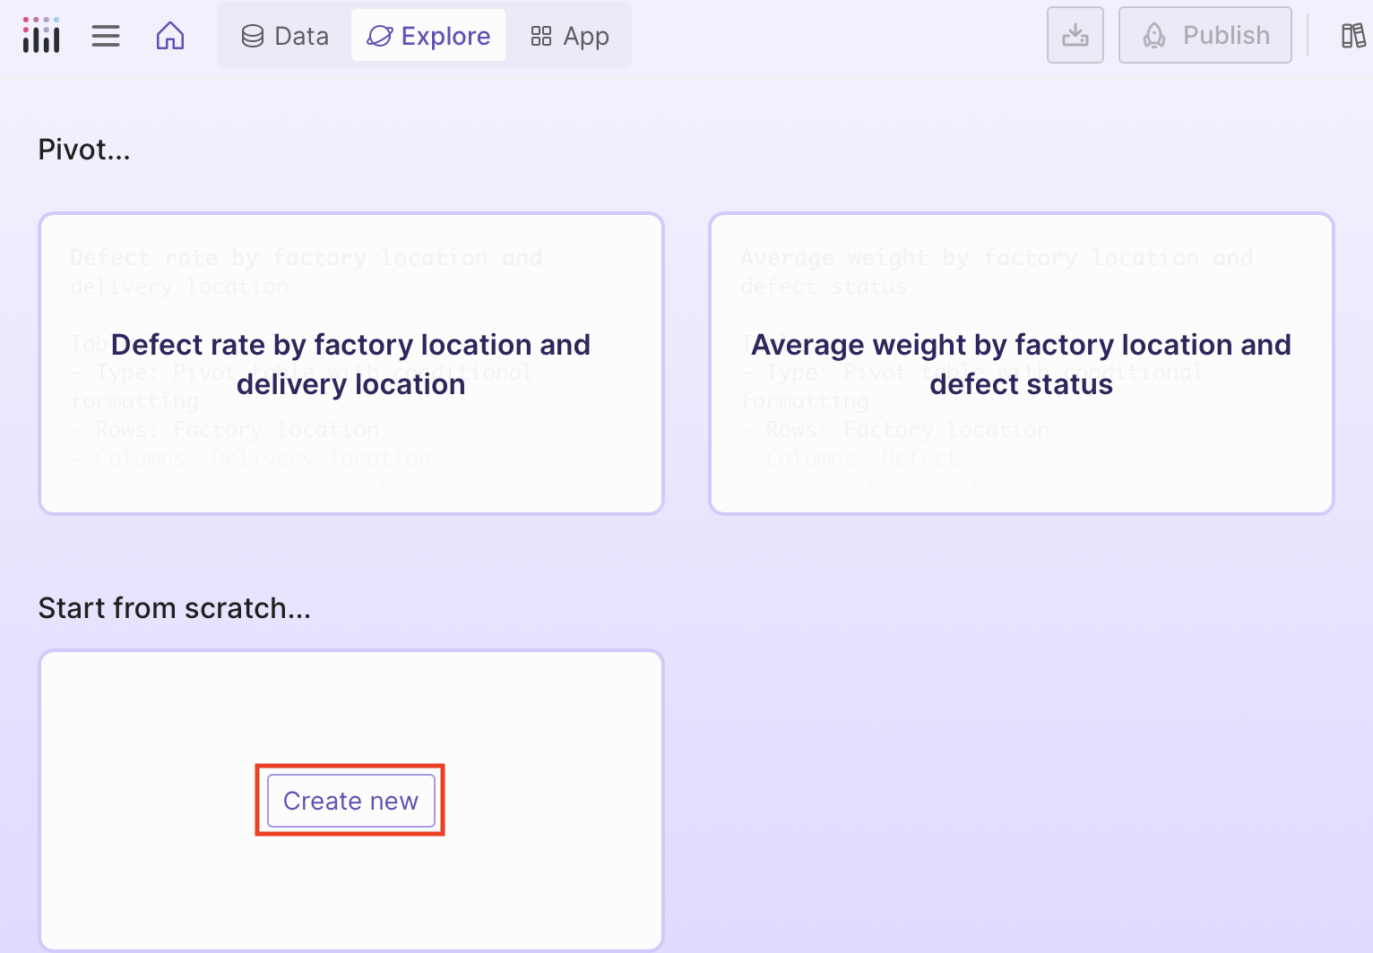Viewport: 1373px width, 953px height.
Task: Go to the home page icon
Action: pos(170,36)
